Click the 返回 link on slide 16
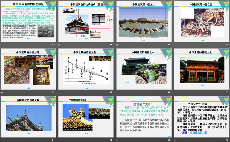The image size is (230, 142). (x=203, y=40)
